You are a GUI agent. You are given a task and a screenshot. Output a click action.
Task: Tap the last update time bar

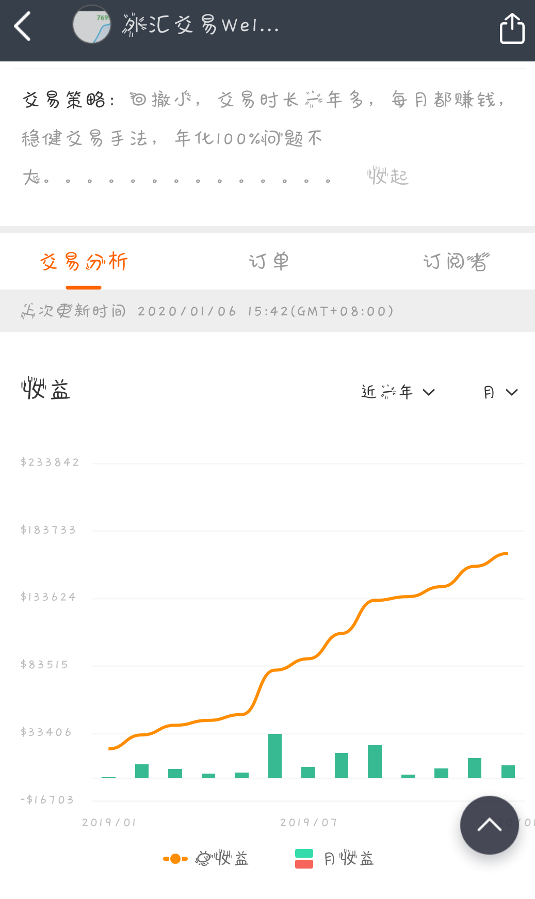point(267,311)
